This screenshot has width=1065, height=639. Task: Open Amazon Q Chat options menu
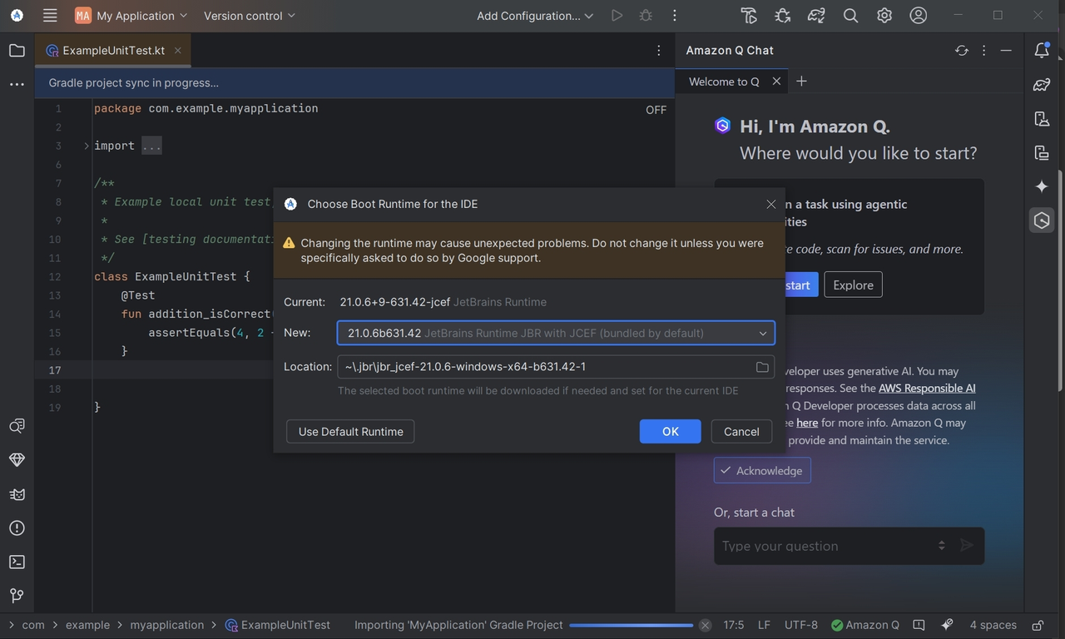tap(984, 51)
